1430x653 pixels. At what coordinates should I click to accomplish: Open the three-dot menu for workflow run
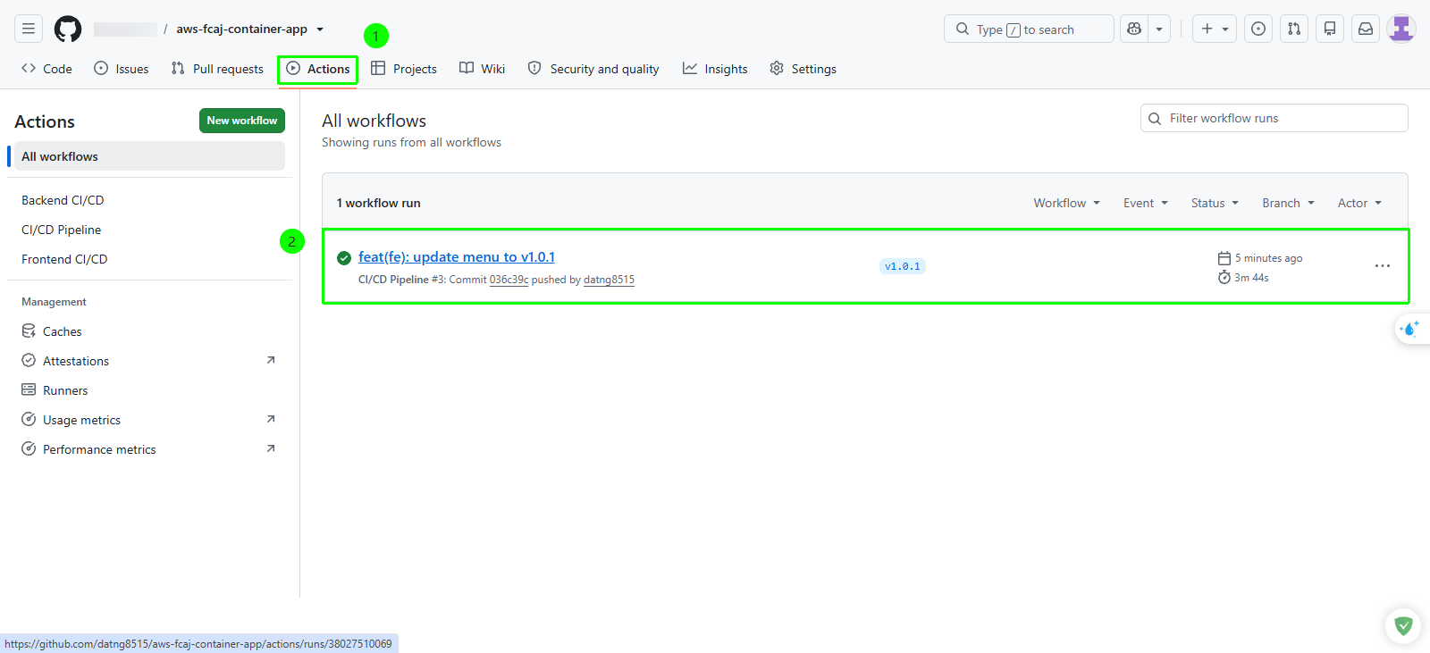click(1383, 266)
